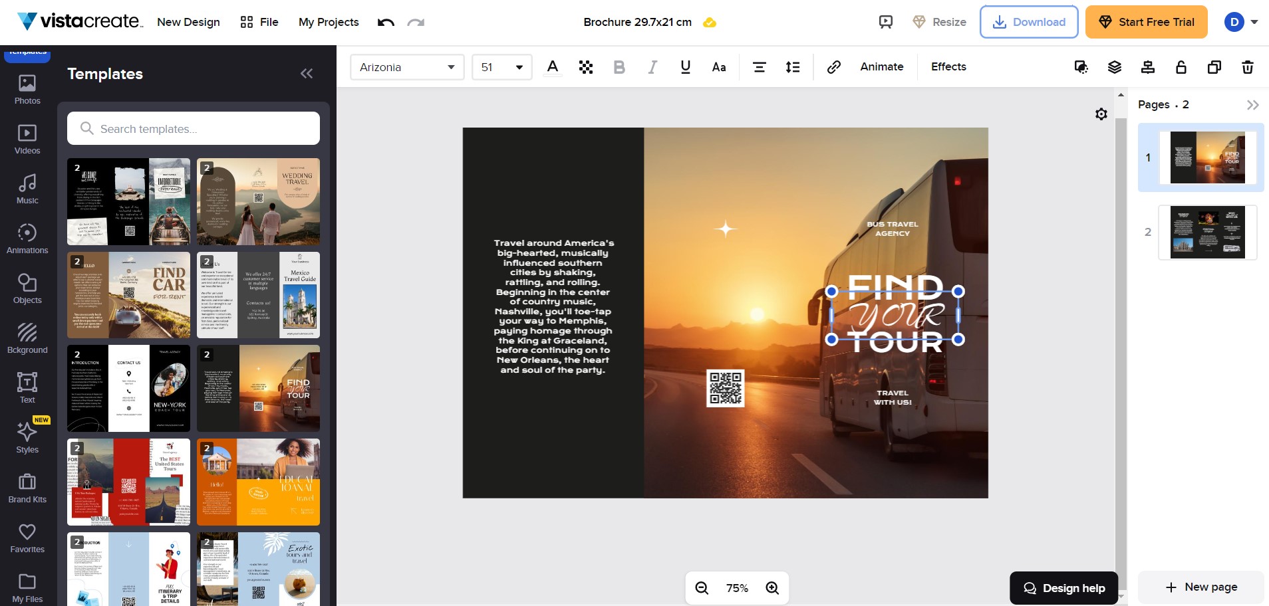Open the Videos sidebar panel
The width and height of the screenshot is (1269, 606).
[x=27, y=140]
